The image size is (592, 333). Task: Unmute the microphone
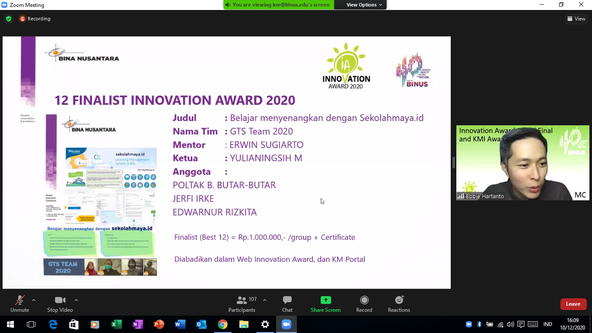(x=20, y=304)
